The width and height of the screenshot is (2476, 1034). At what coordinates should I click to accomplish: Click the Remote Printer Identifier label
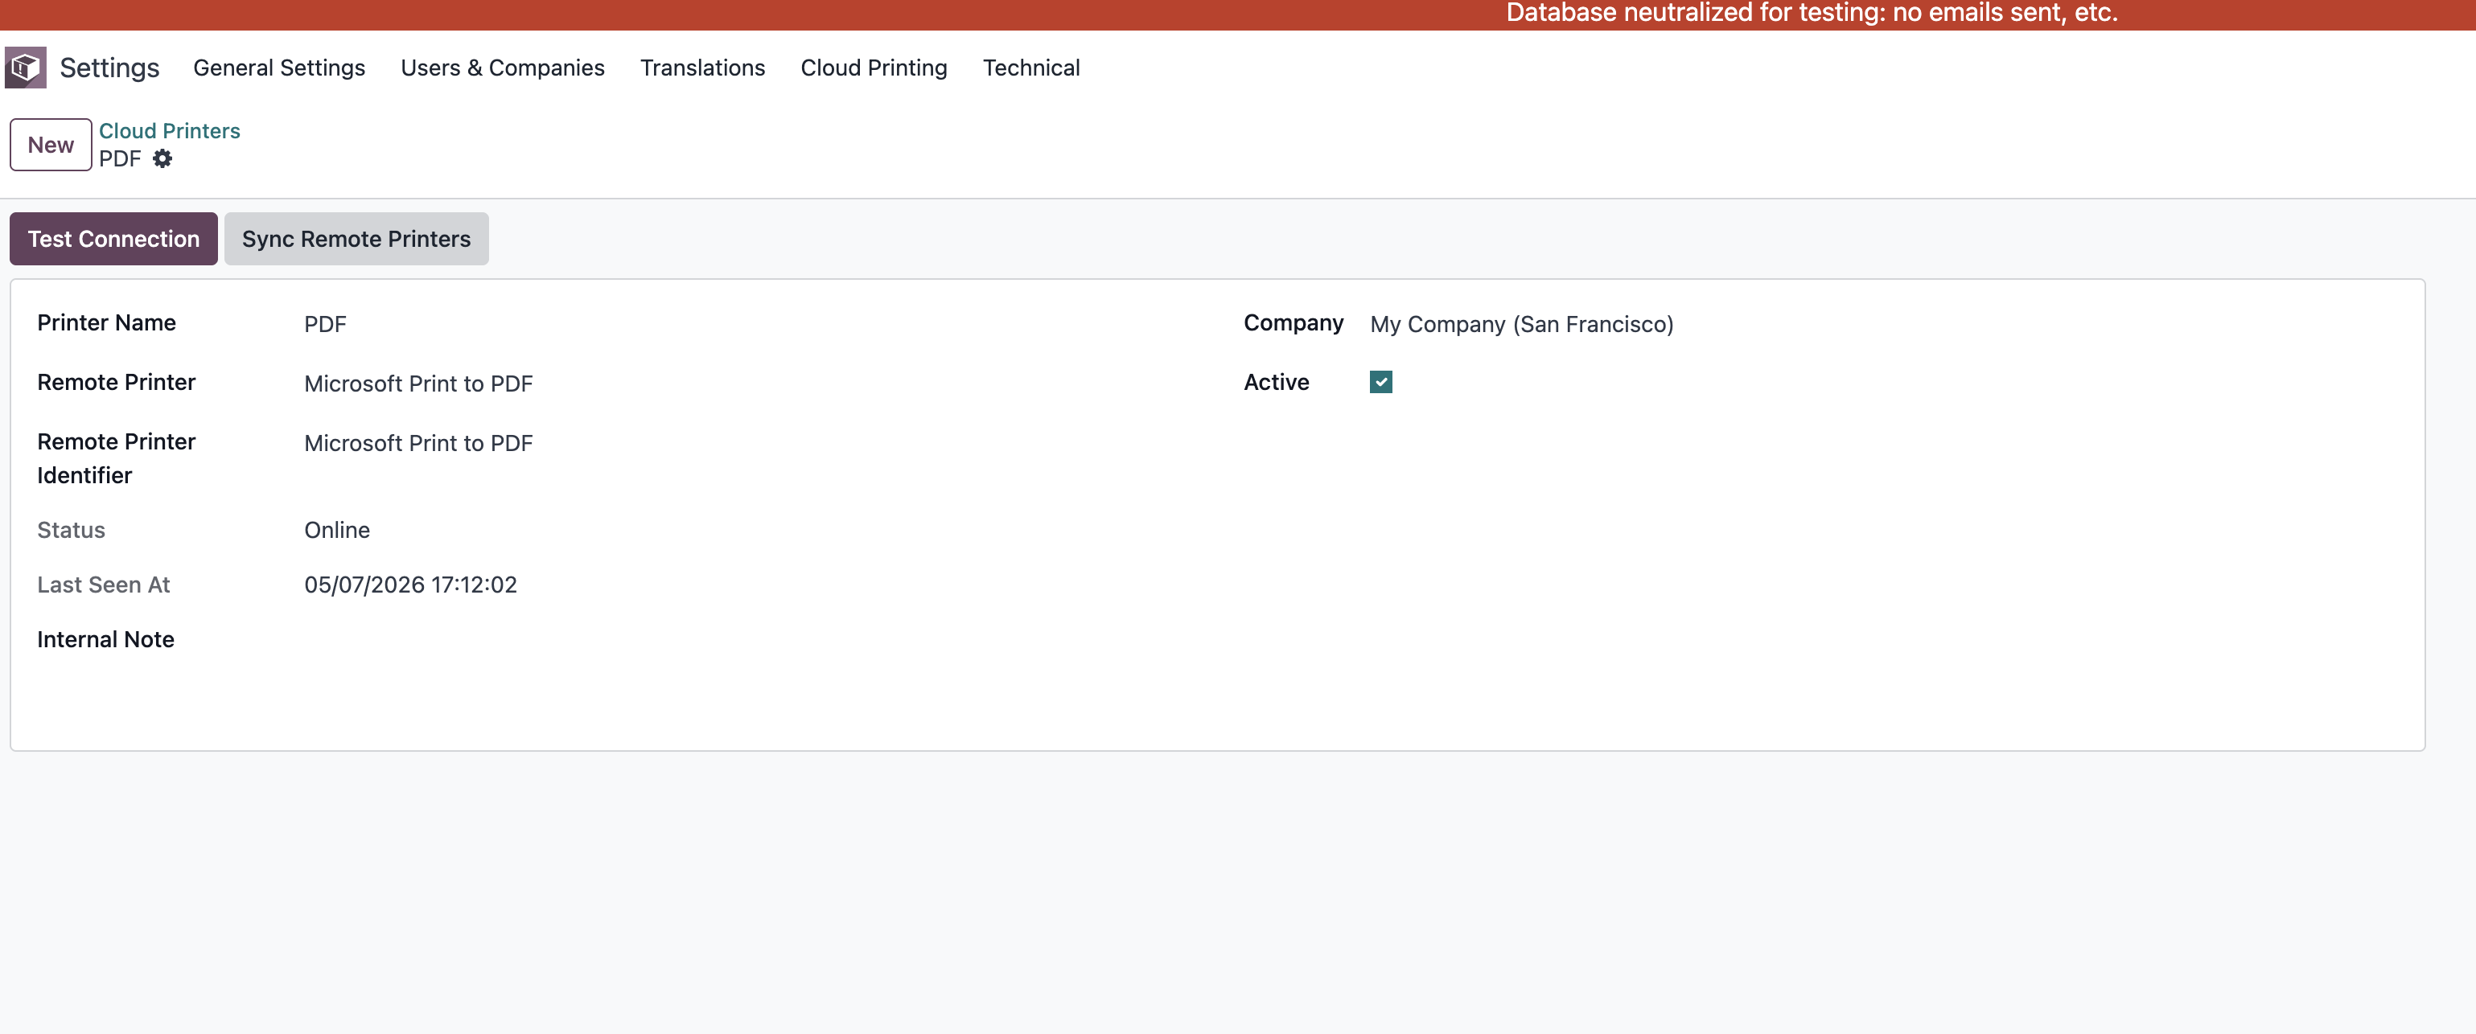coord(117,458)
